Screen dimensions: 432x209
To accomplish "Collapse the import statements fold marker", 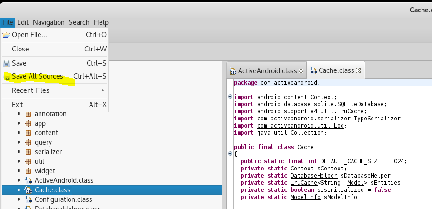I will (231, 97).
